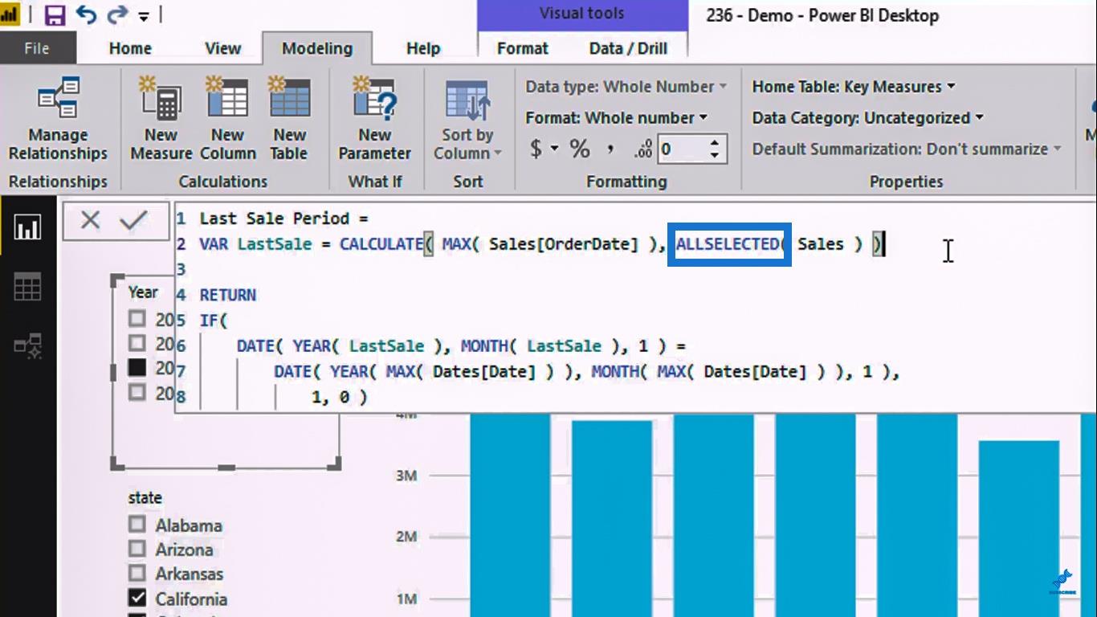Image resolution: width=1097 pixels, height=617 pixels.
Task: Check the fourth Year slicer checkbox
Action: (x=137, y=392)
